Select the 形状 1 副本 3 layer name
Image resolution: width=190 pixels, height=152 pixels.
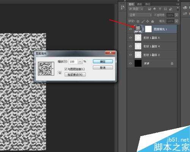tap(151, 55)
